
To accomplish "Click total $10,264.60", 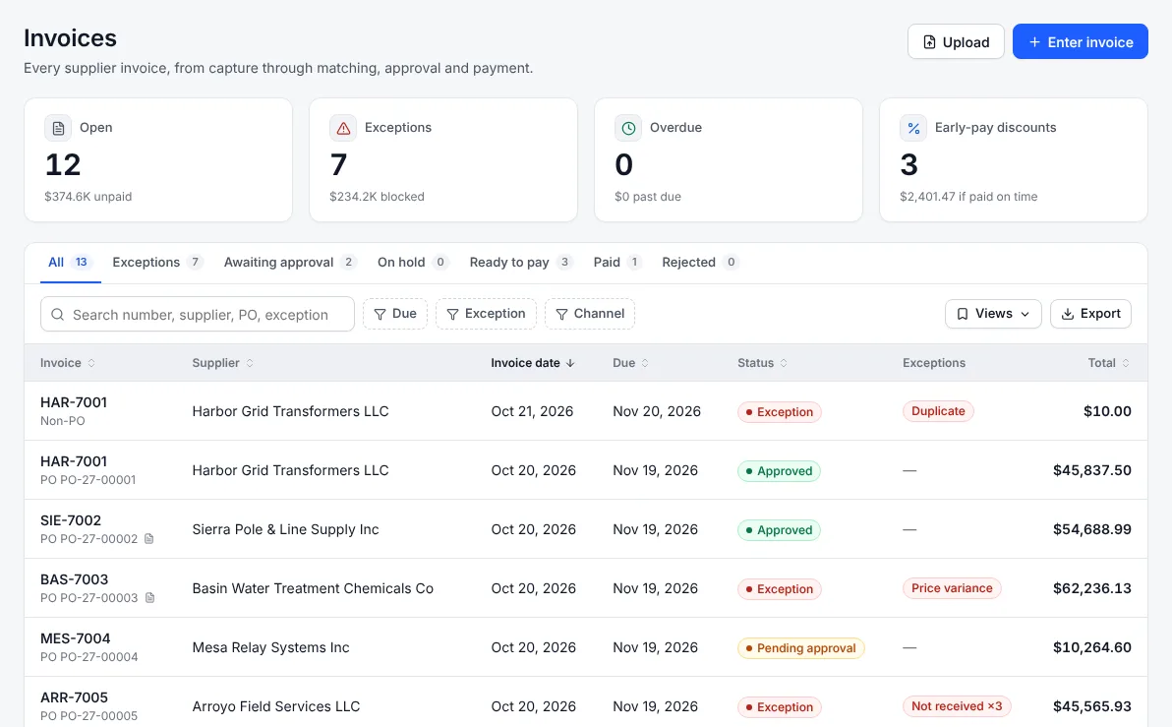I will (x=1092, y=647).
